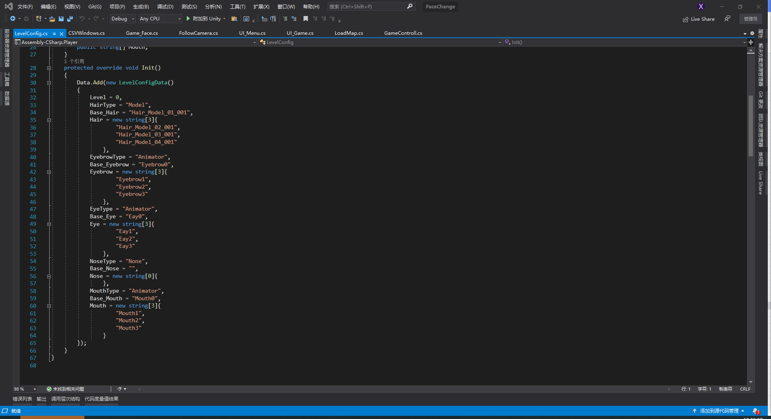771x419 pixels.
Task: Click the code cleanup broom icon
Action: pos(119,389)
